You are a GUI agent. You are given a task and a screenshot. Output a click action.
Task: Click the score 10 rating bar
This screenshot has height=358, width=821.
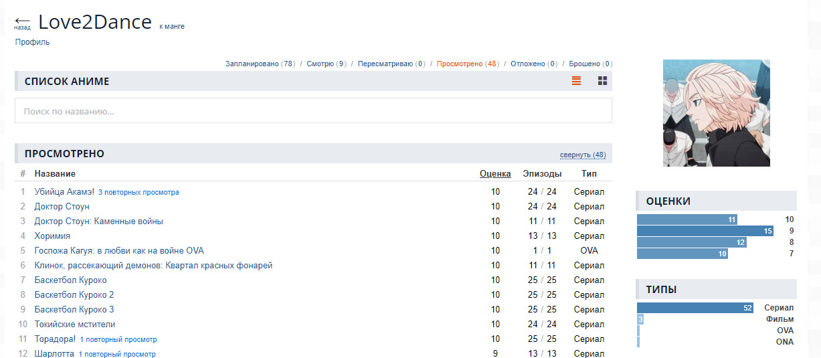coord(687,219)
